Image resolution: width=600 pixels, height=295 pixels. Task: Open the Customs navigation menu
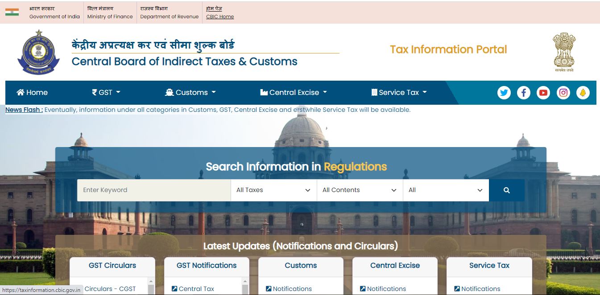coord(190,92)
